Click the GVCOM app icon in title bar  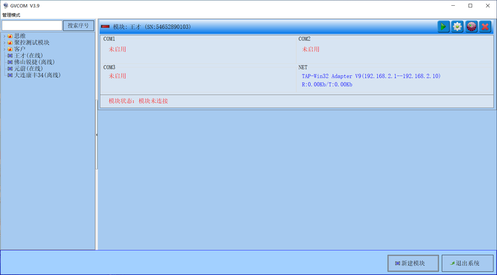5,6
